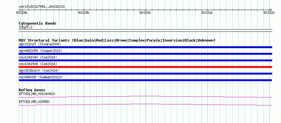Open the nsv1041506 (Coe2014) label
The height and width of the screenshot is (123, 281).
pos(38,64)
